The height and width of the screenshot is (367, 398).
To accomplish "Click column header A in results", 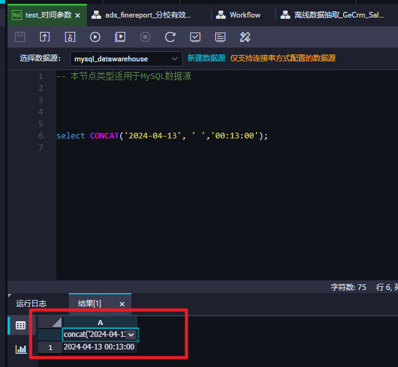I will pos(100,323).
